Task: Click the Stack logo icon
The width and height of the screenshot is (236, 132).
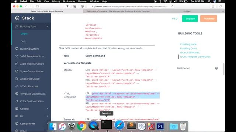Action: tap(17, 18)
